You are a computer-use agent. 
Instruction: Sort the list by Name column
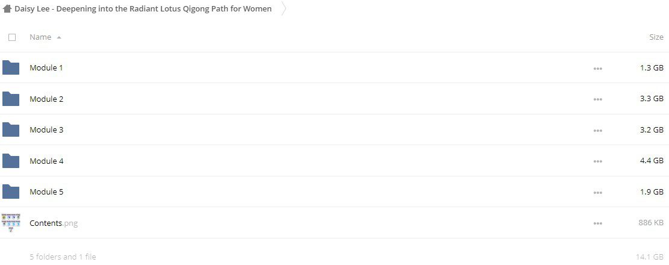(40, 37)
